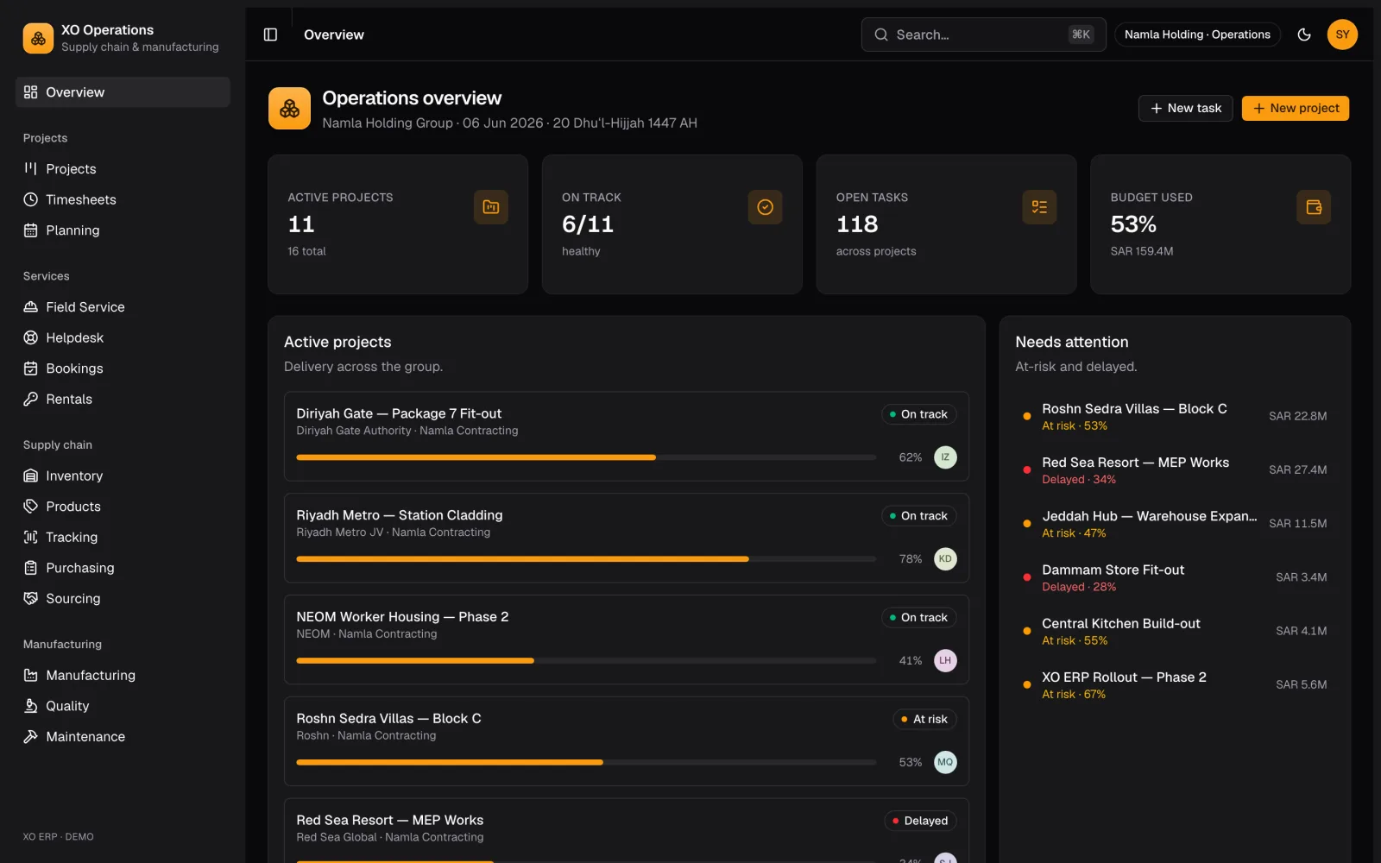
Task: Select Roshn Sedra Villas in Needs attention
Action: [x=1175, y=416]
